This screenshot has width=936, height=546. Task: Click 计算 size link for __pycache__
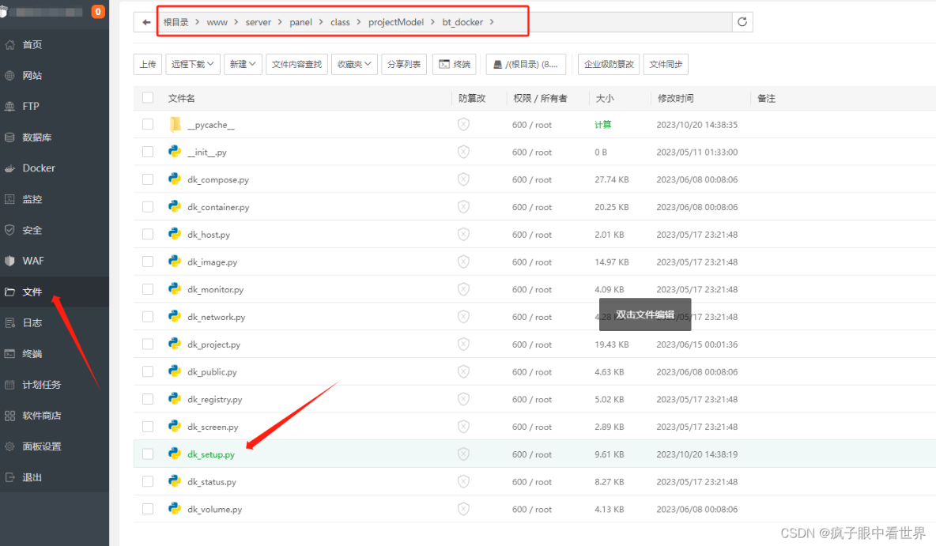603,125
